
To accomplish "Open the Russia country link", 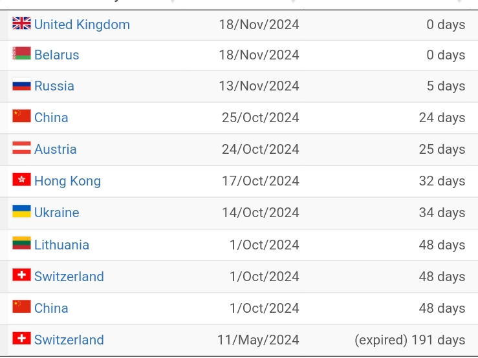I will tap(54, 86).
